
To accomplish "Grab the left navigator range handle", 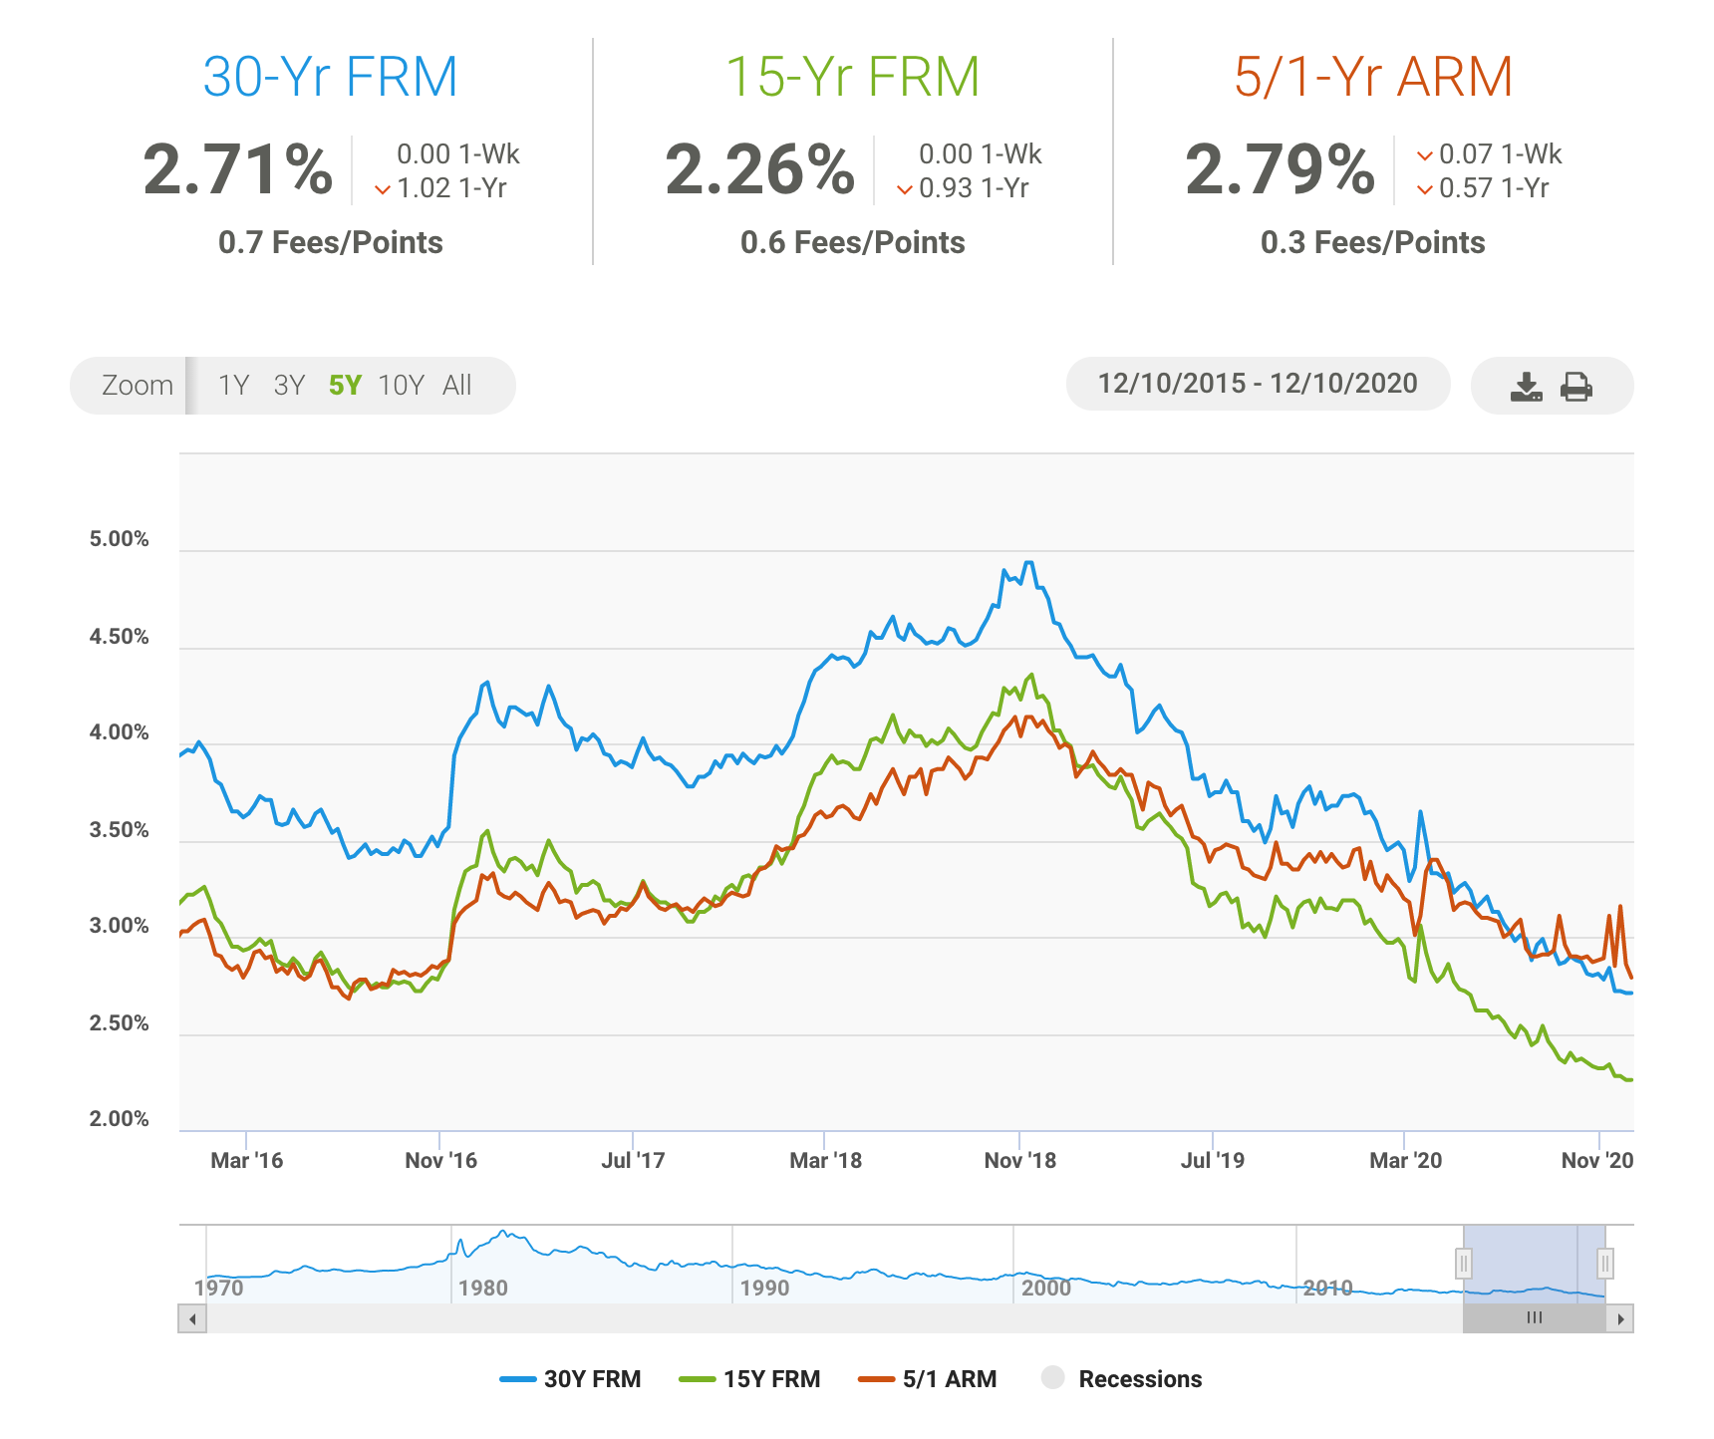I will click(1463, 1264).
